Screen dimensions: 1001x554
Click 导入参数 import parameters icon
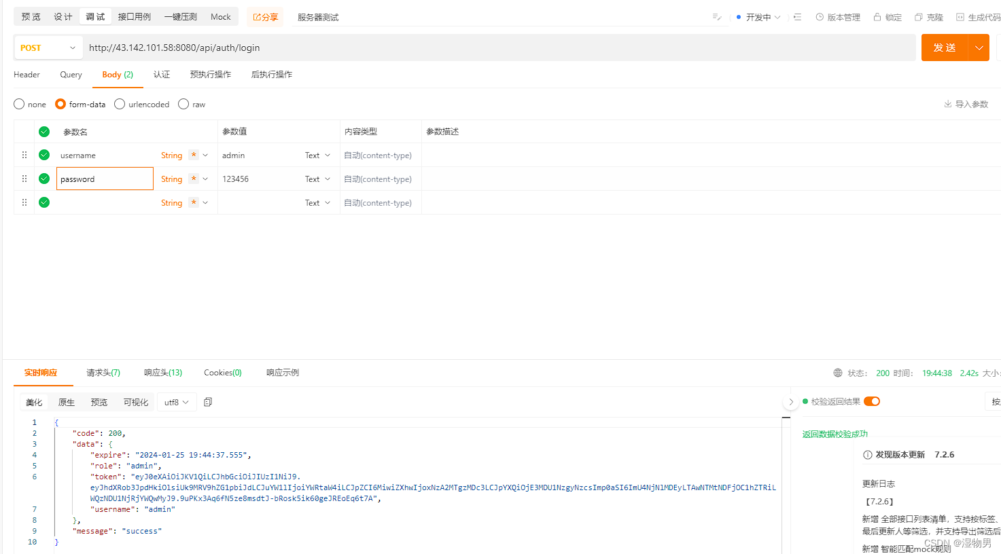[947, 104]
